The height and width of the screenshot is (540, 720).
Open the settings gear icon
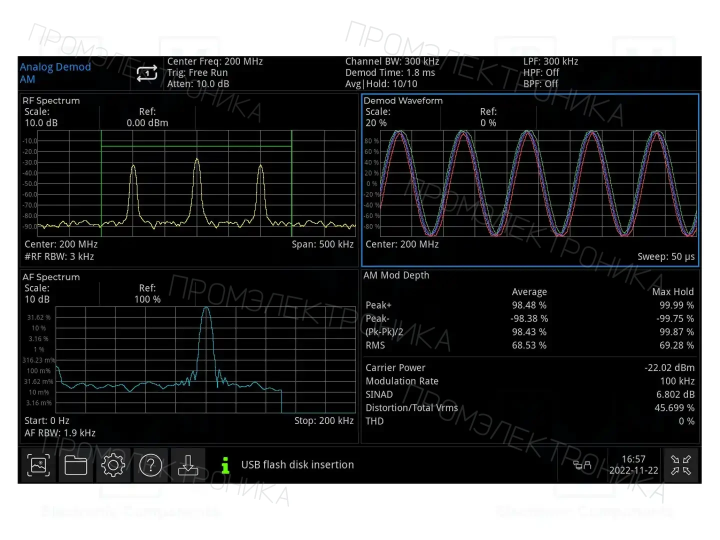click(113, 465)
